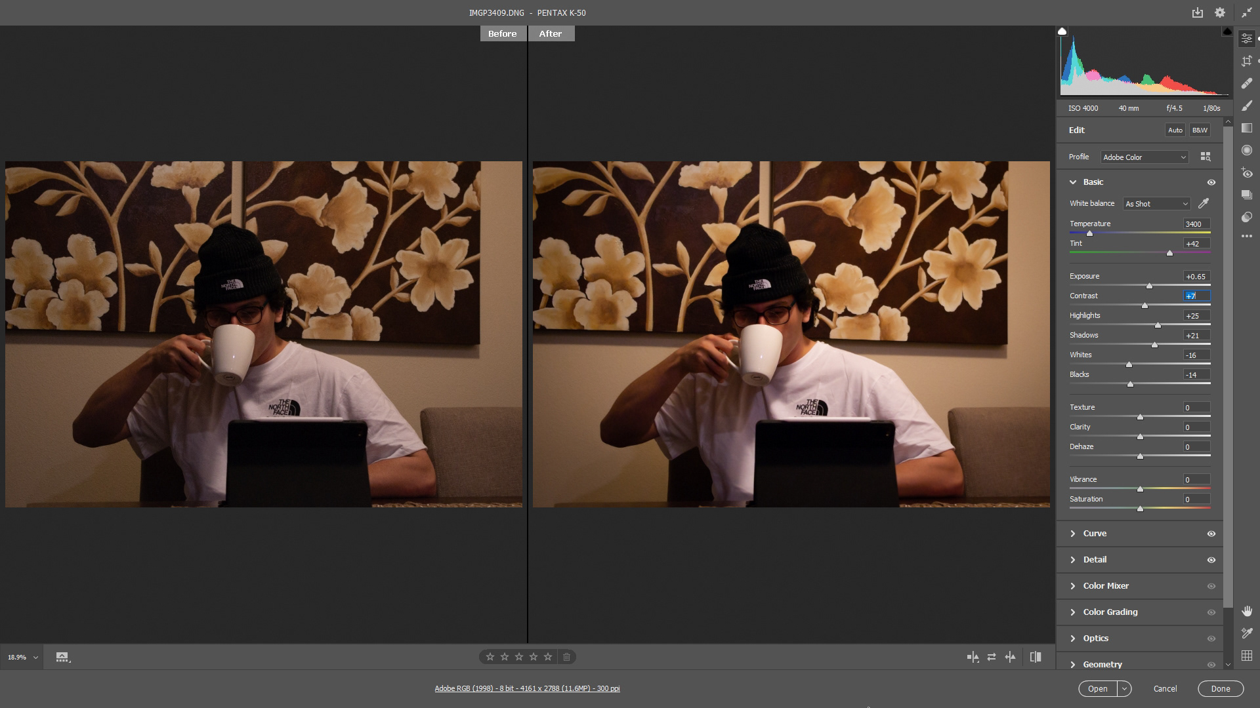1260x708 pixels.
Task: Select the Adjustment Brush tool
Action: 1247,106
